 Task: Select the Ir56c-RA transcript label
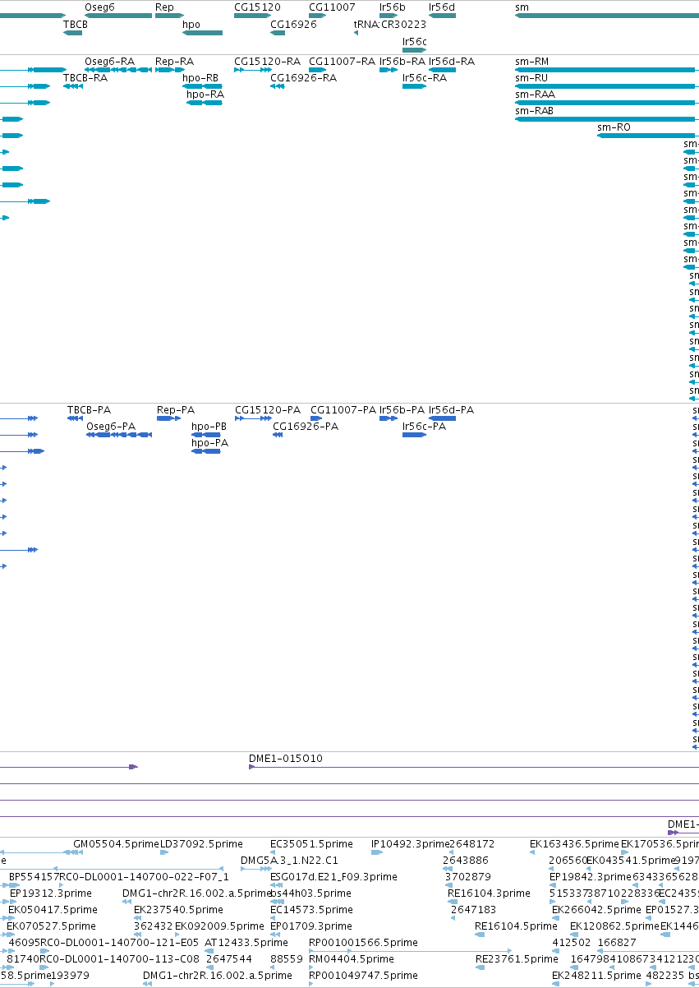[425, 78]
